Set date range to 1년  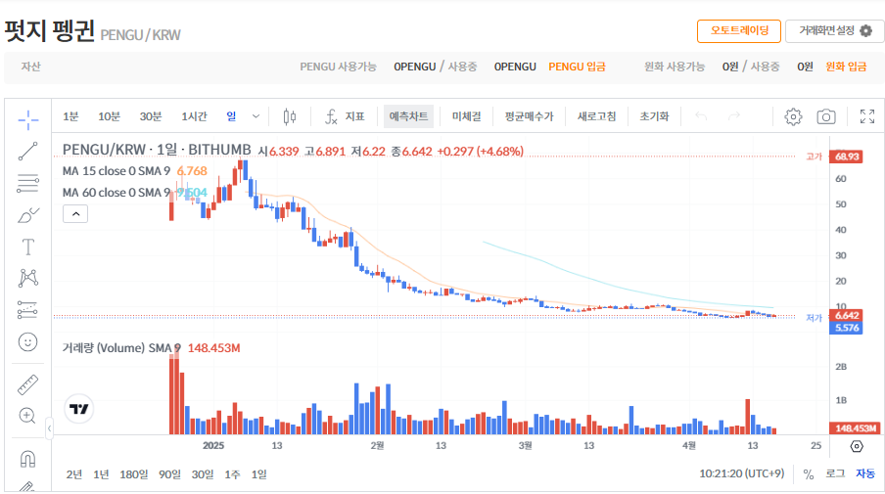point(101,474)
